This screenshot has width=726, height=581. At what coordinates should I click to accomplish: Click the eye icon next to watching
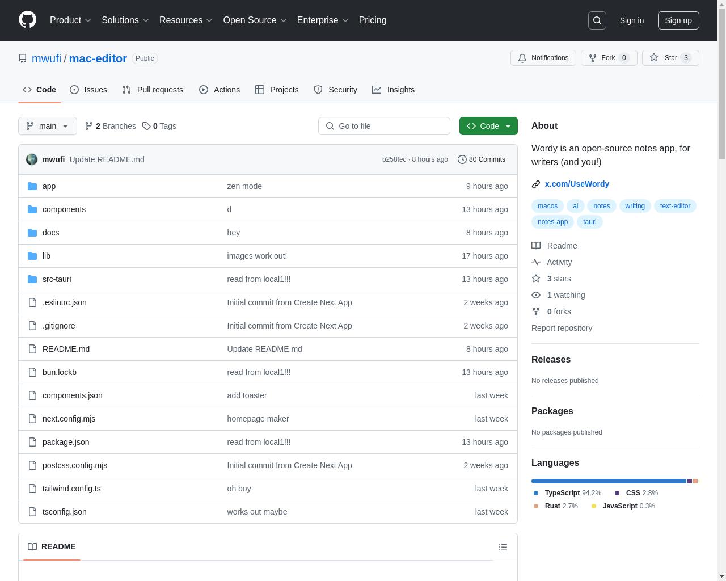point(536,295)
